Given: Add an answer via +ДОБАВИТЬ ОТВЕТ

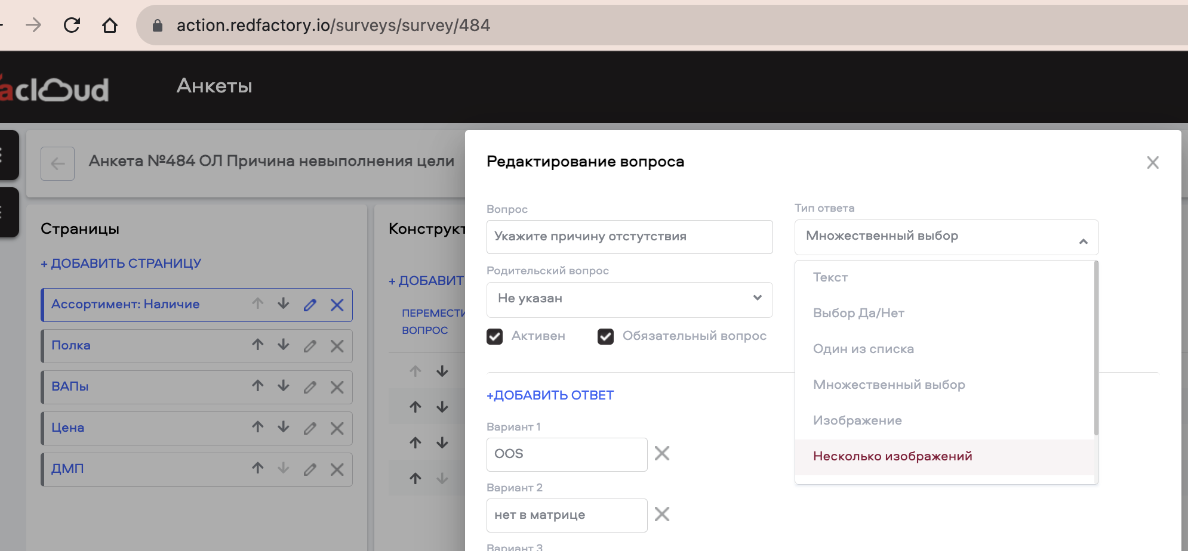Looking at the screenshot, I should 550,395.
